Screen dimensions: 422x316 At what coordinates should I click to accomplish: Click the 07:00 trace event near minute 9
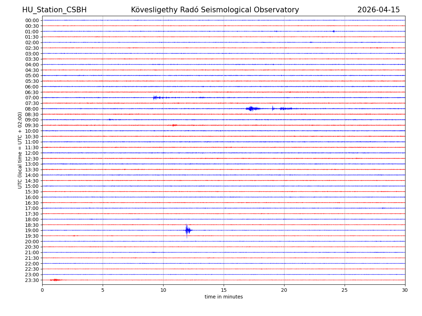(x=155, y=98)
